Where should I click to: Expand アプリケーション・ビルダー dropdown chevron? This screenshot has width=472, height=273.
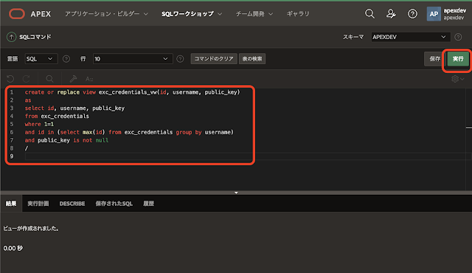pyautogui.click(x=146, y=14)
